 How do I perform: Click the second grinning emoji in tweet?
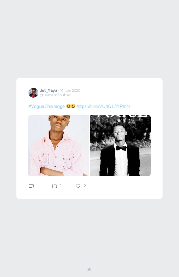pos(73,106)
